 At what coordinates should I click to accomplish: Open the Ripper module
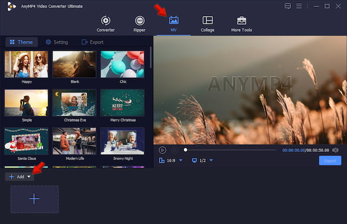pos(139,24)
